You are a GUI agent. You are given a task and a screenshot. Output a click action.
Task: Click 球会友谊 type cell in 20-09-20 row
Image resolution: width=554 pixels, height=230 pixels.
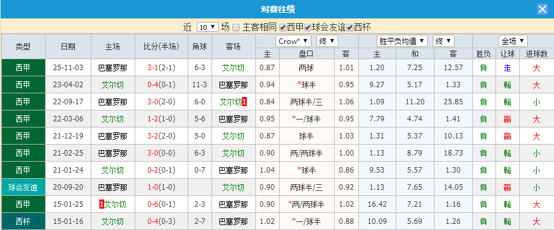pos(23,187)
